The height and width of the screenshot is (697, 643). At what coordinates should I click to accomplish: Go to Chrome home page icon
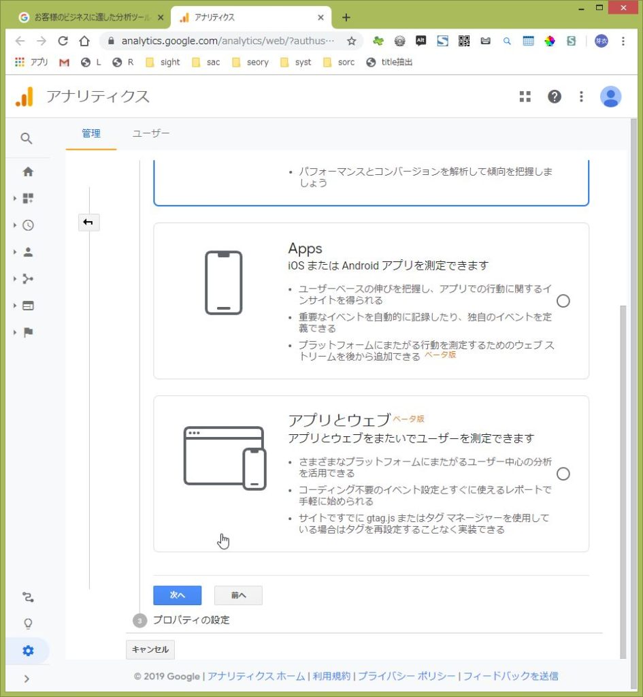click(x=84, y=41)
